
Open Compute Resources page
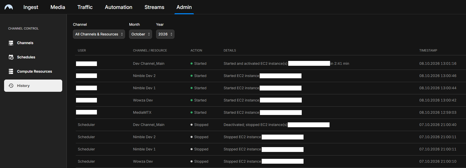click(x=33, y=71)
